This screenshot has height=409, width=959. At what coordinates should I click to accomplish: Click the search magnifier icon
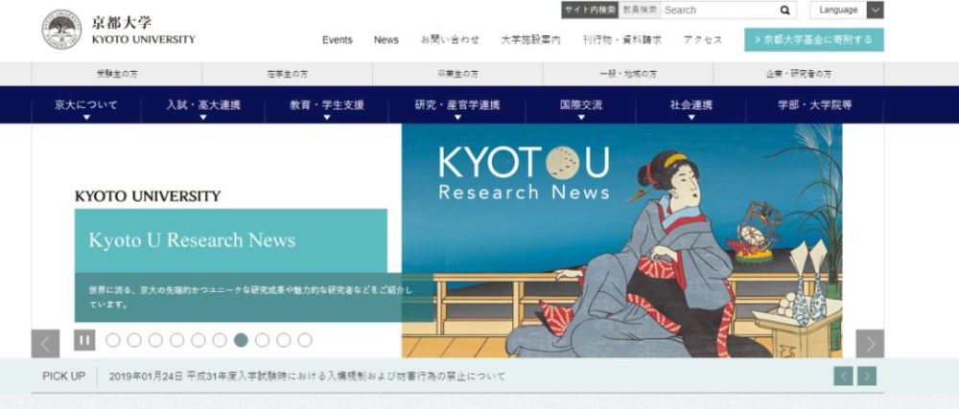pos(784,10)
